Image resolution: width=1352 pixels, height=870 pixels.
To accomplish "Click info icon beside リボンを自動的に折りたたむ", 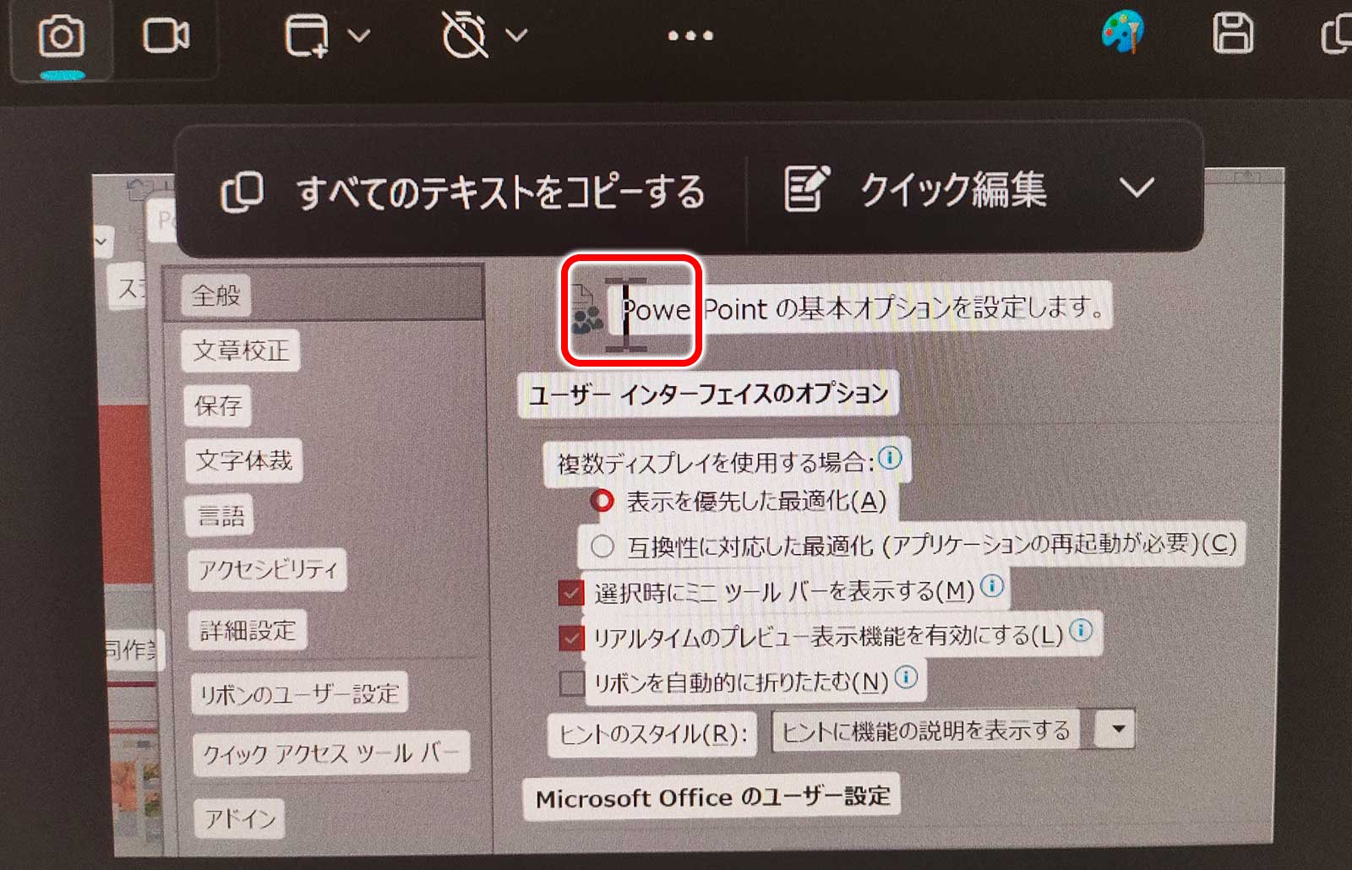I will point(906,677).
